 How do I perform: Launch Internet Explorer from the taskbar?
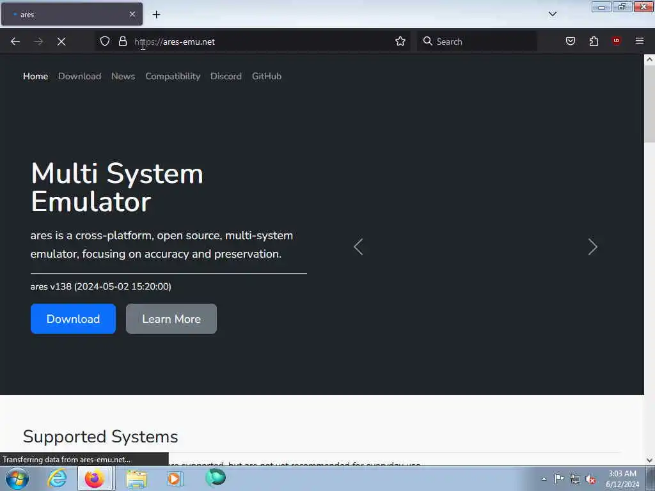(x=57, y=478)
